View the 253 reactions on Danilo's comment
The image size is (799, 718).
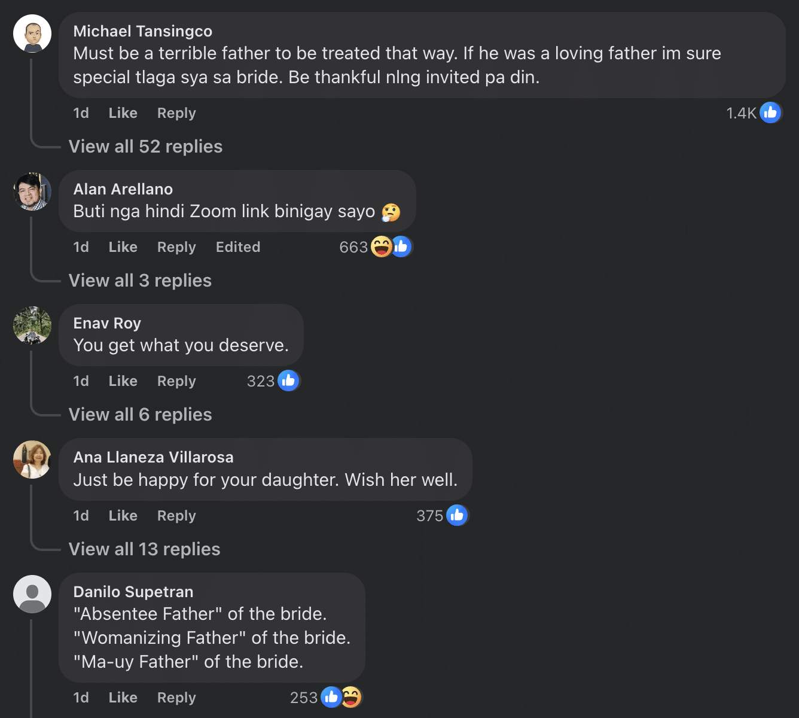(x=341, y=697)
